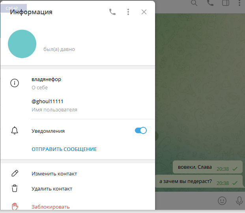This screenshot has height=213, width=245.
Task: Open the emoji picker in the message bar
Action: [222, 201]
